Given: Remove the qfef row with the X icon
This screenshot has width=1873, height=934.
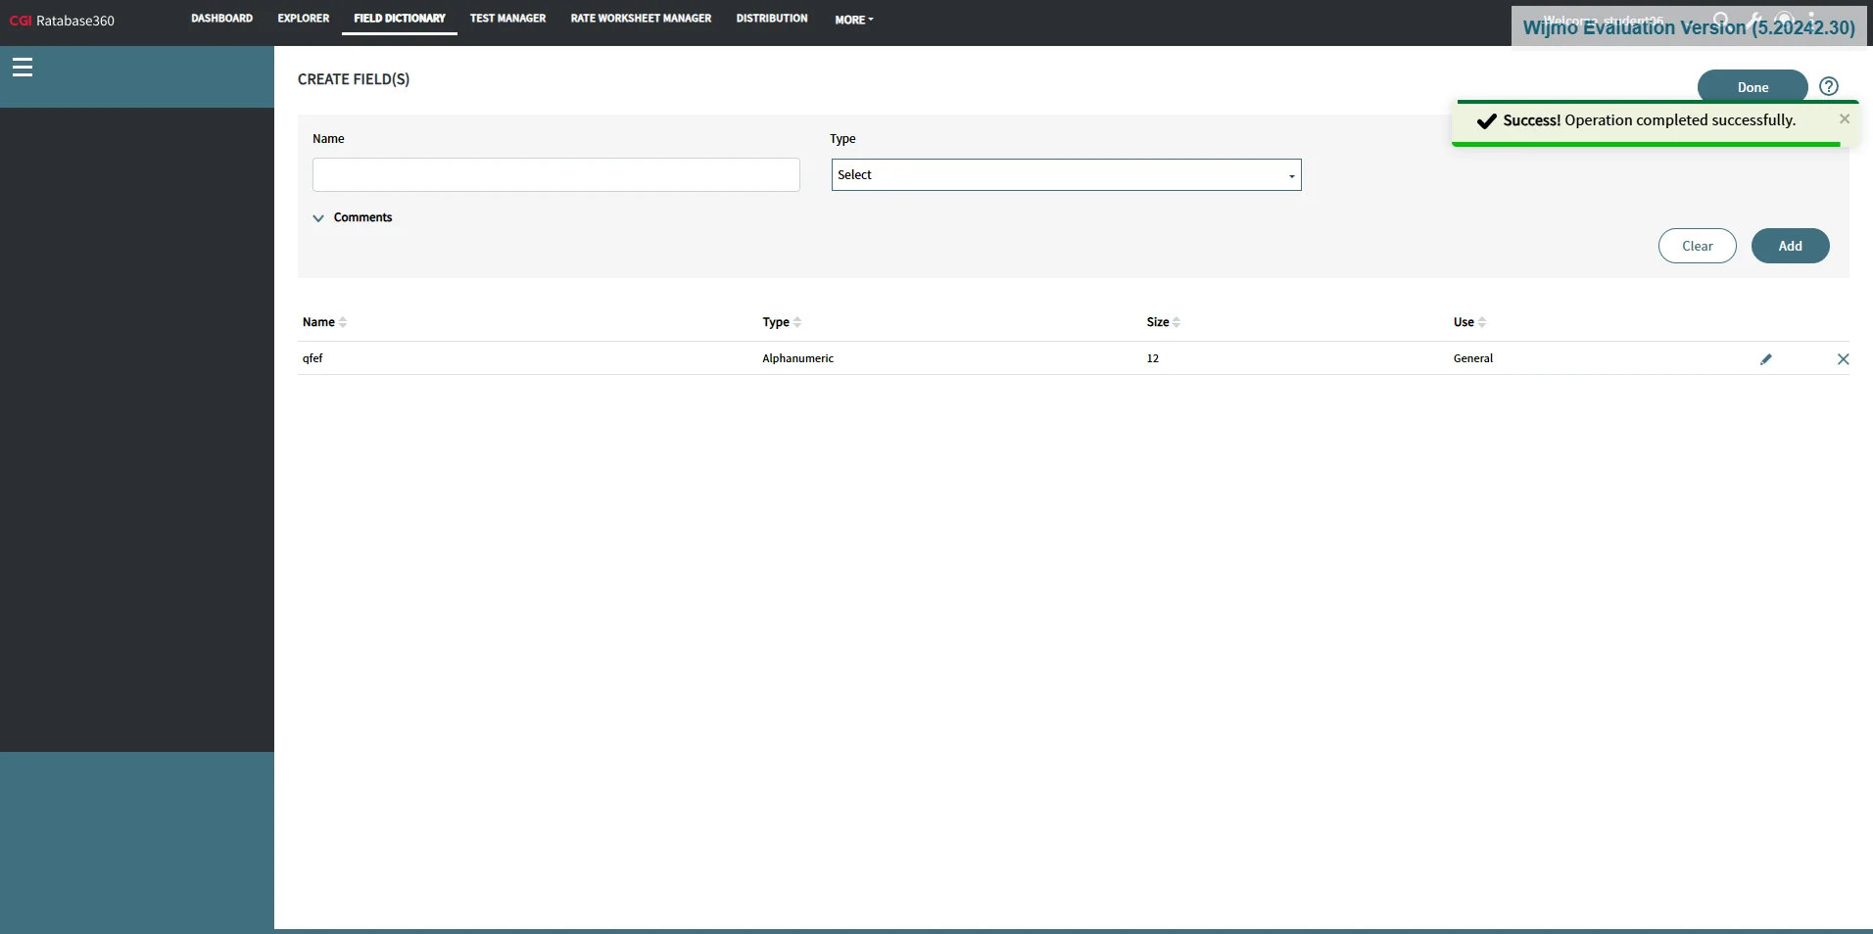Looking at the screenshot, I should tap(1844, 359).
